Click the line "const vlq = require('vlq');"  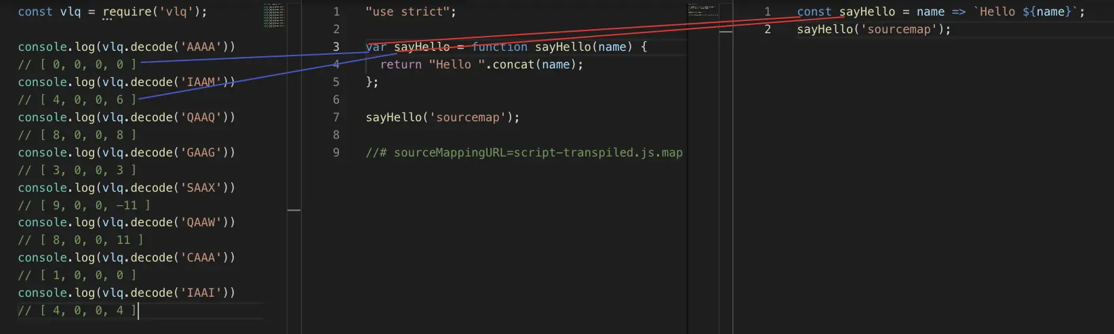coord(113,12)
